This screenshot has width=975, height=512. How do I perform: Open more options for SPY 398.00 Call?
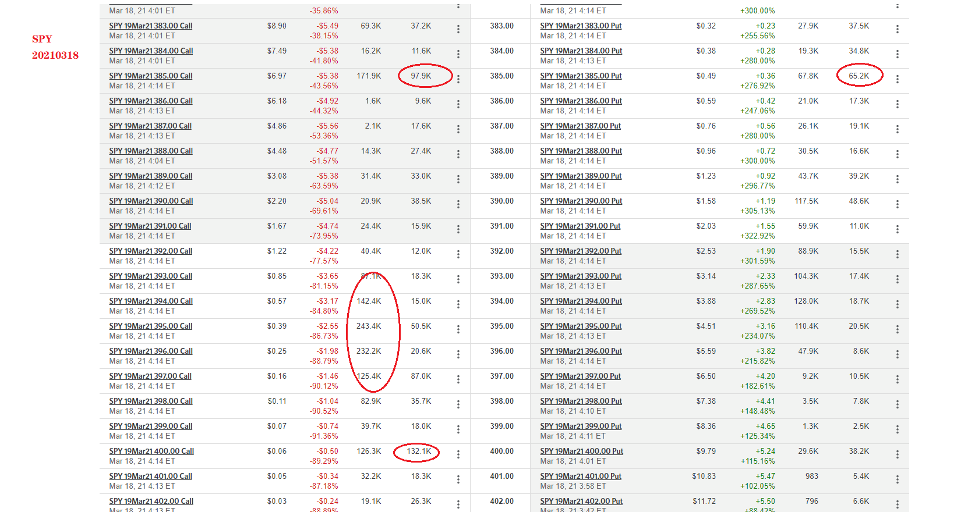pyautogui.click(x=458, y=404)
